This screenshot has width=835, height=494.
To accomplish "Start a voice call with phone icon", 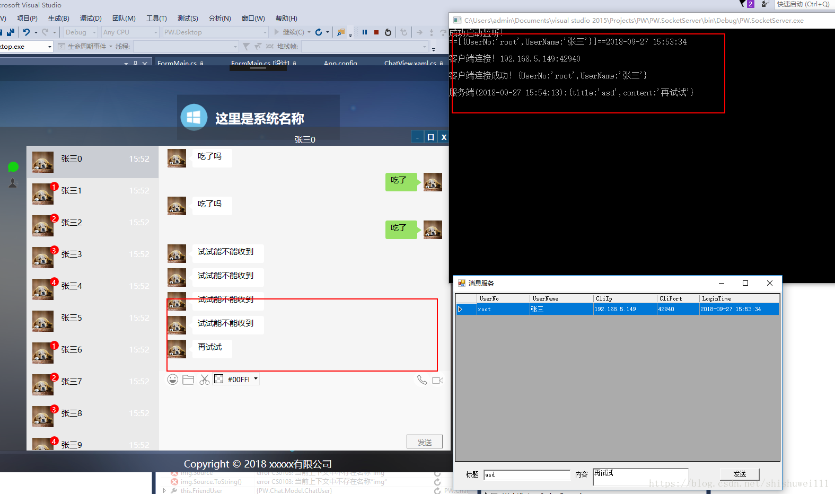I will [x=422, y=380].
